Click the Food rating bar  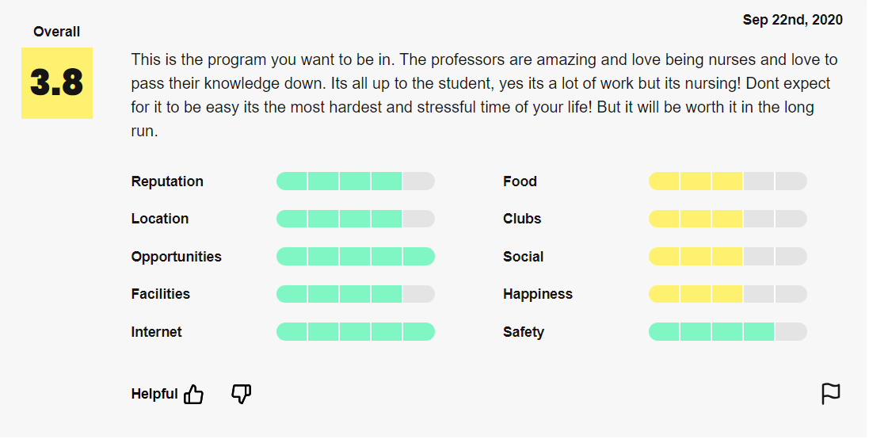coord(728,181)
